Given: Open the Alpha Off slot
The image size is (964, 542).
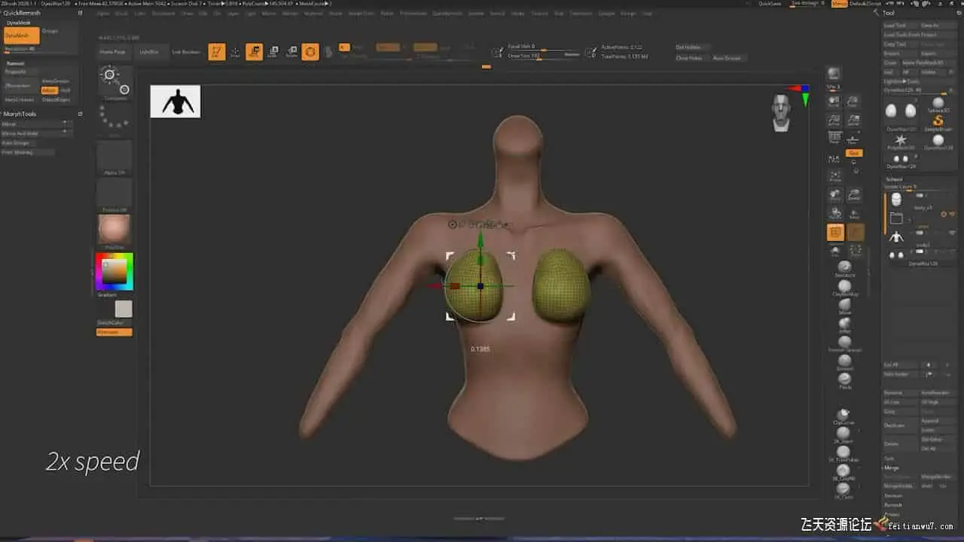Looking at the screenshot, I should 114,157.
